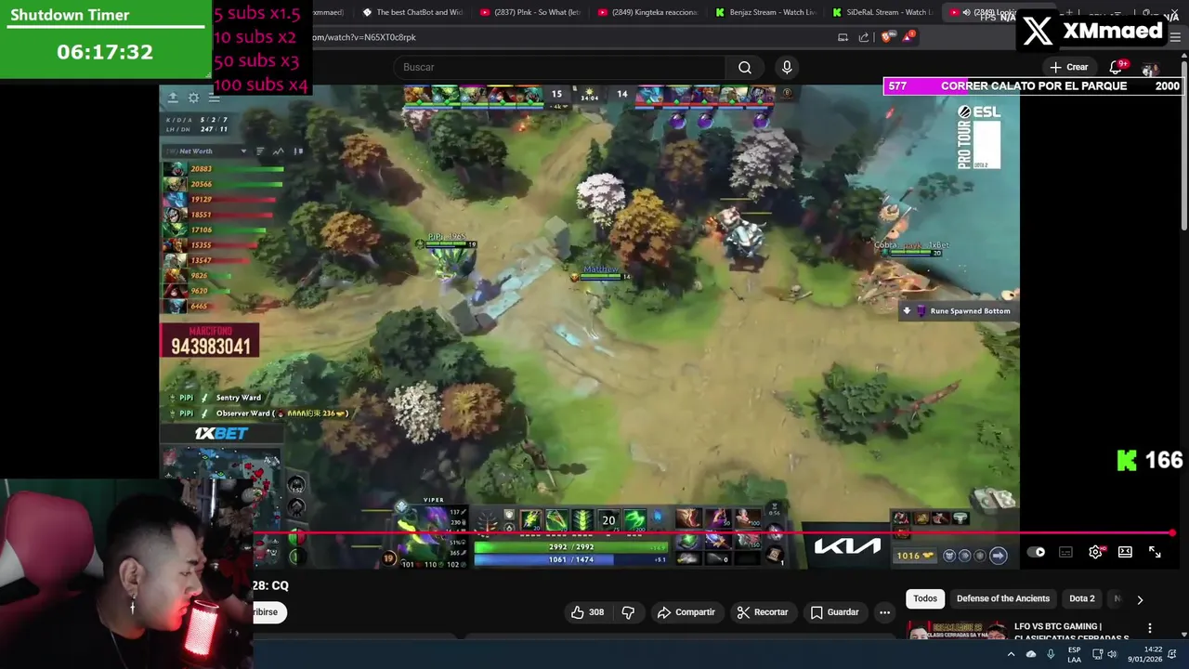Screen dimensions: 1189x669
Task: Switch to theater mode
Action: (x=1125, y=552)
